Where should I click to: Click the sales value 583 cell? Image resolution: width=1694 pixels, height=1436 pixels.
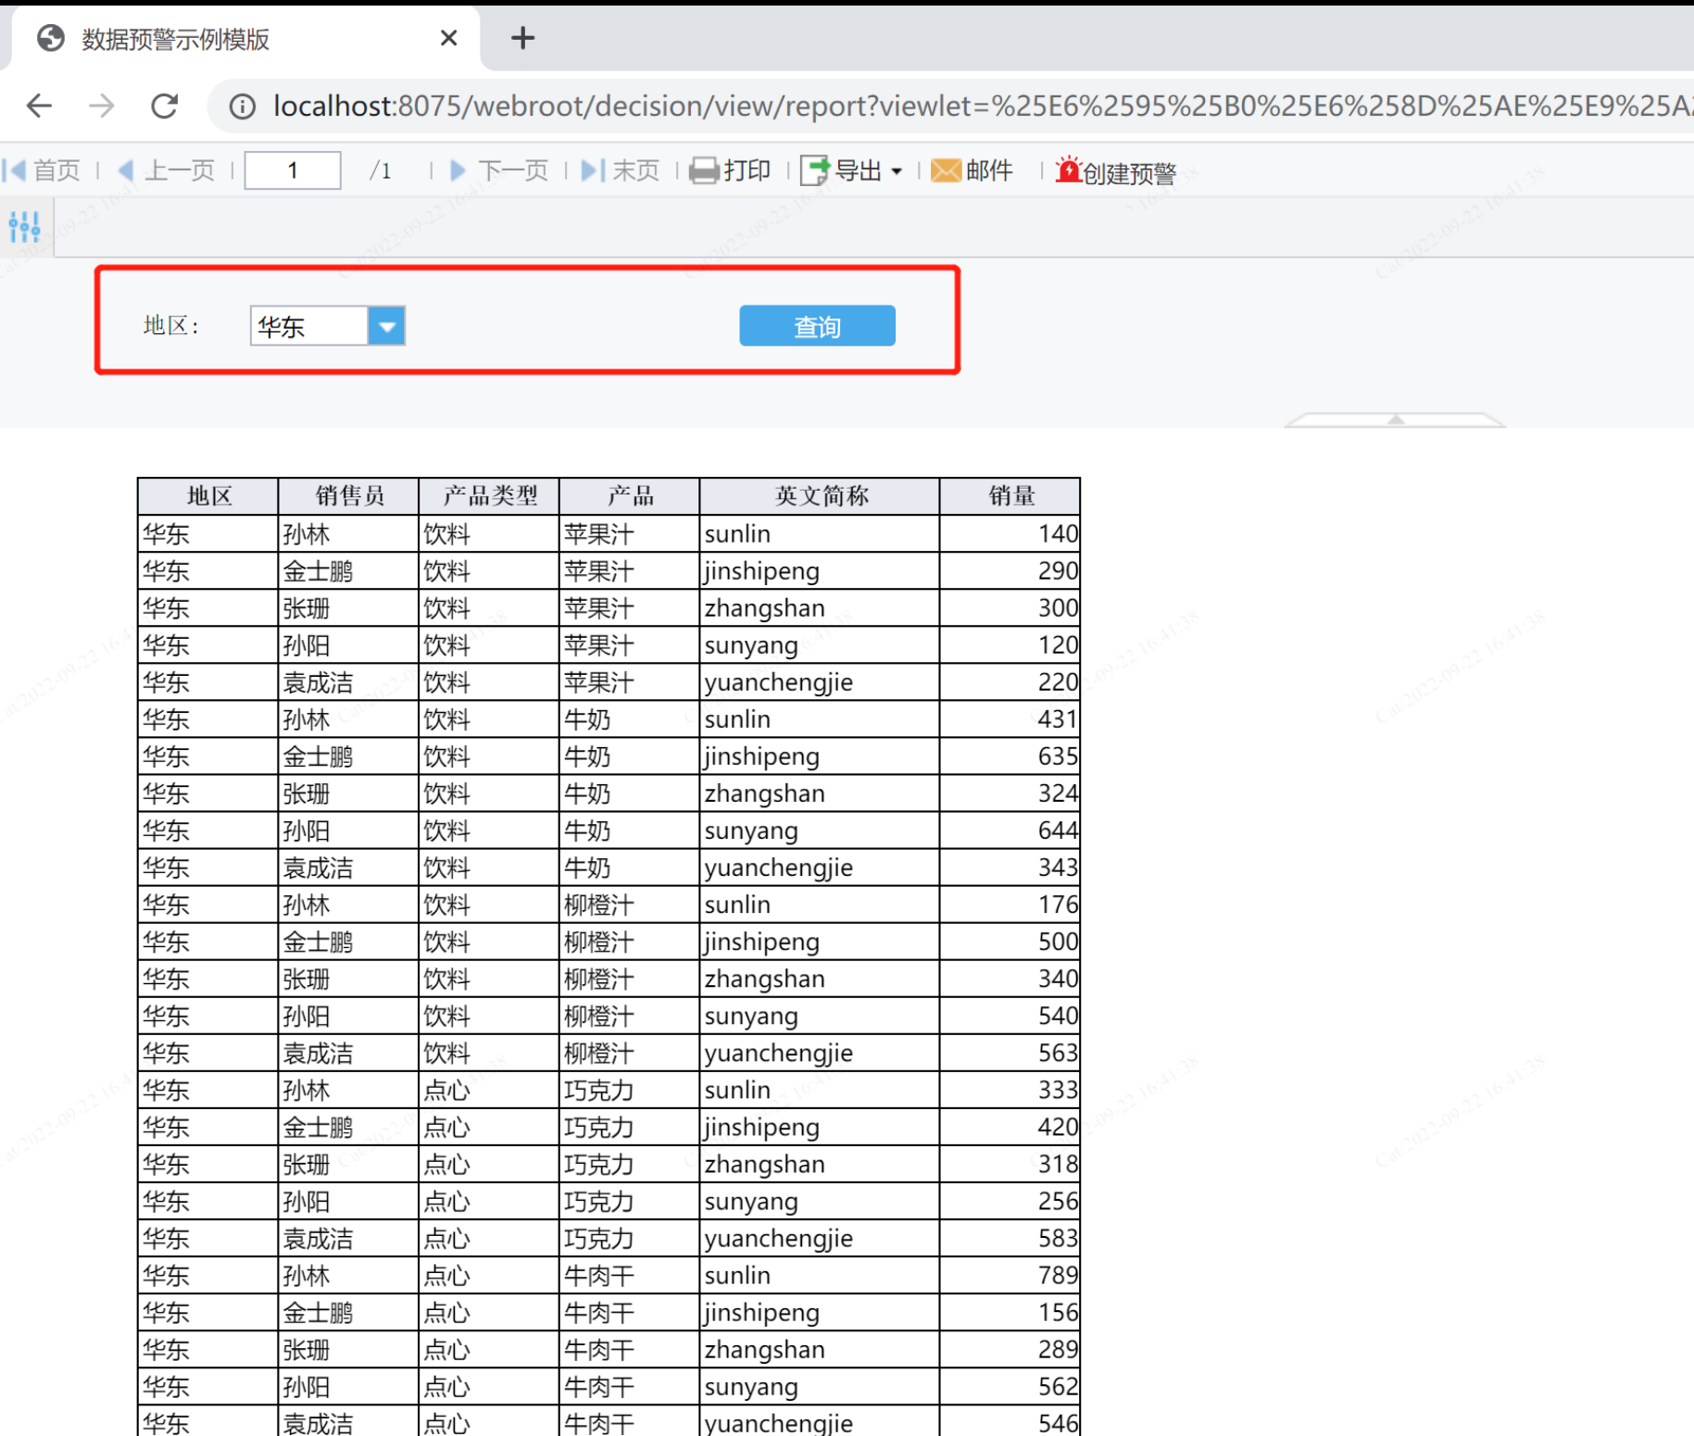[1010, 1238]
